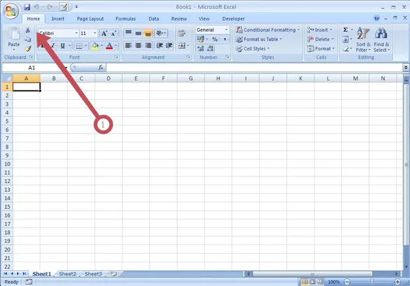Switch to the Review tab
This screenshot has height=286, width=410.
[x=179, y=18]
